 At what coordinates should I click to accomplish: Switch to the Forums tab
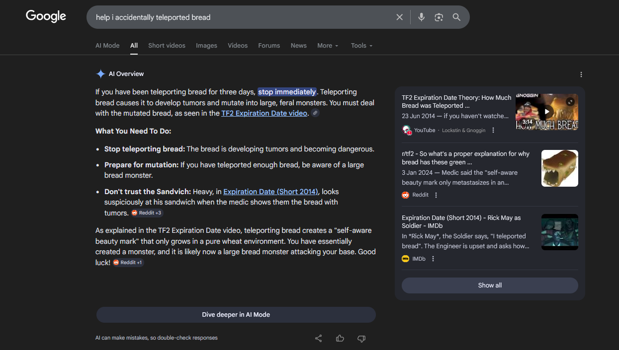pos(269,46)
